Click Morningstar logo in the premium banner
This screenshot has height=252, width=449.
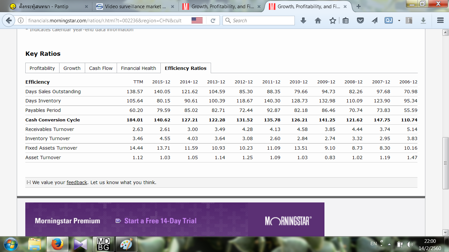click(288, 221)
